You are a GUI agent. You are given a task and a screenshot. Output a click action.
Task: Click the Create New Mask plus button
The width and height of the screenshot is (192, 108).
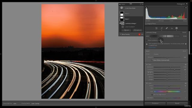tap(121, 8)
